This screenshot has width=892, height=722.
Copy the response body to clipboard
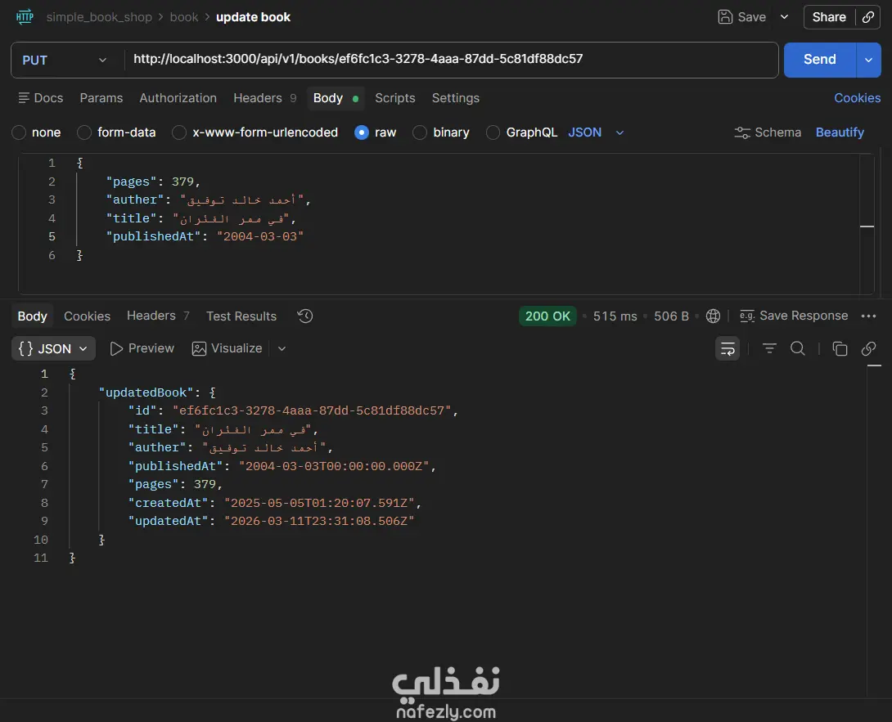click(x=840, y=349)
